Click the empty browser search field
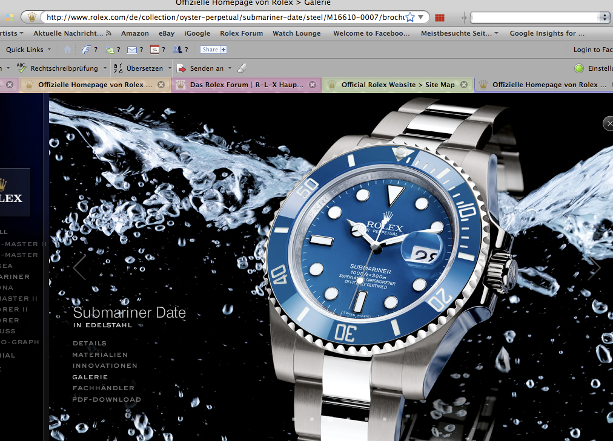 [x=535, y=18]
